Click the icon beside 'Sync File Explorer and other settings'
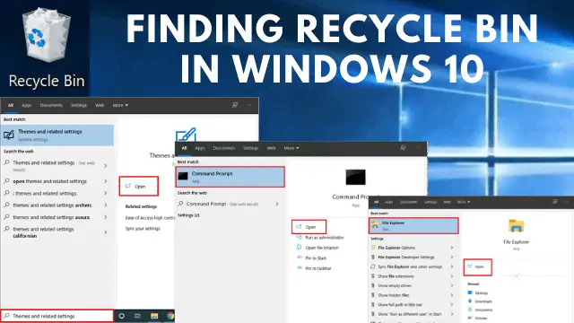 pyautogui.click(x=373, y=266)
